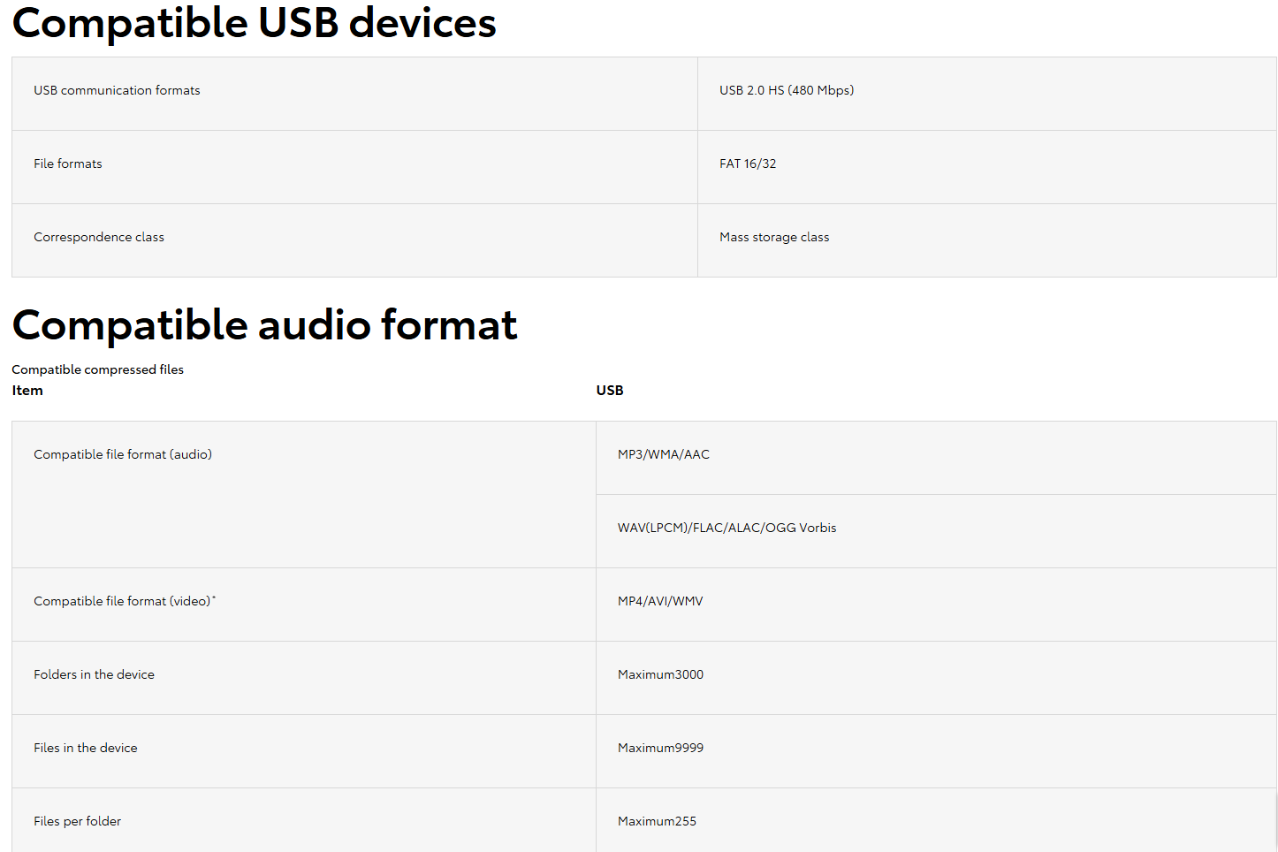Click the "WAV(LPCM)/FLAC/ALAC/OGG Vorbis" cell
1278x852 pixels.
(726, 528)
